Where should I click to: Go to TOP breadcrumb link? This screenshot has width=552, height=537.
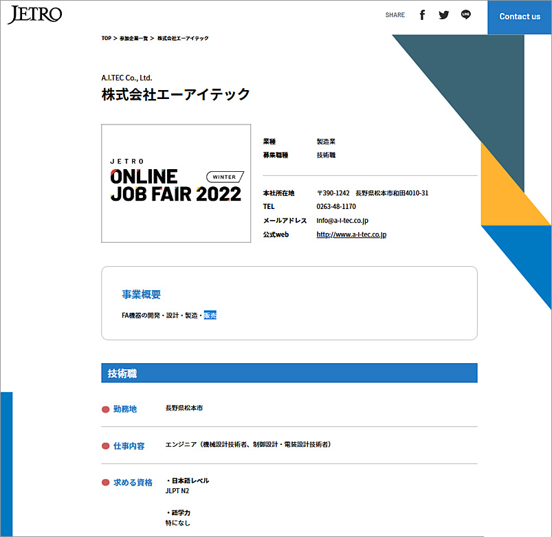tap(107, 38)
